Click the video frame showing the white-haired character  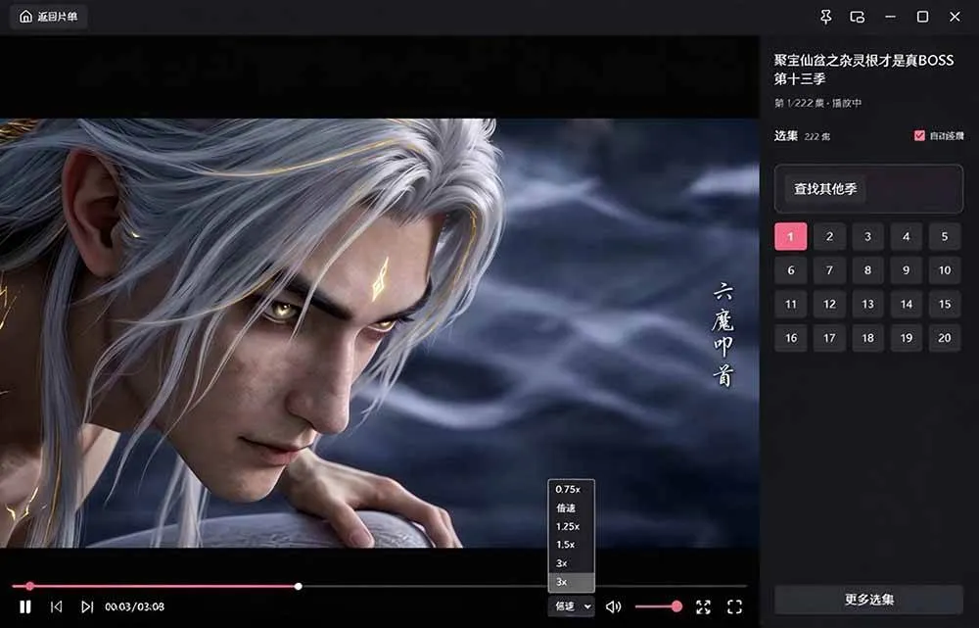point(379,333)
